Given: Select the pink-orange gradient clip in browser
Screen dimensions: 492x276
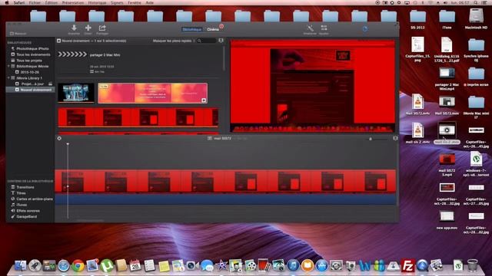Looking at the screenshot, I should pyautogui.click(x=152, y=93).
